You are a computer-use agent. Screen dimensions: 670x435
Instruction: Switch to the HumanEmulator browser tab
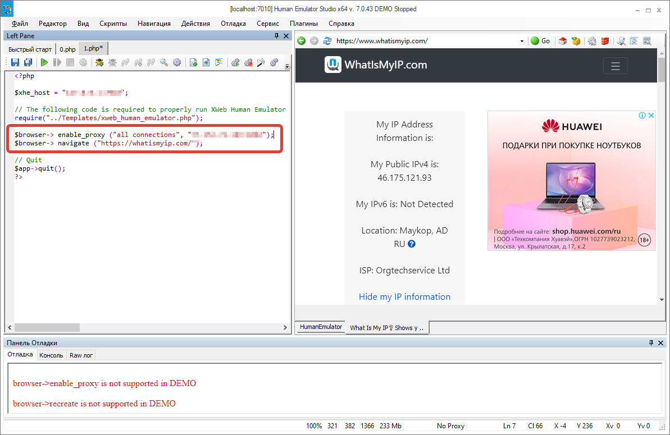point(321,327)
